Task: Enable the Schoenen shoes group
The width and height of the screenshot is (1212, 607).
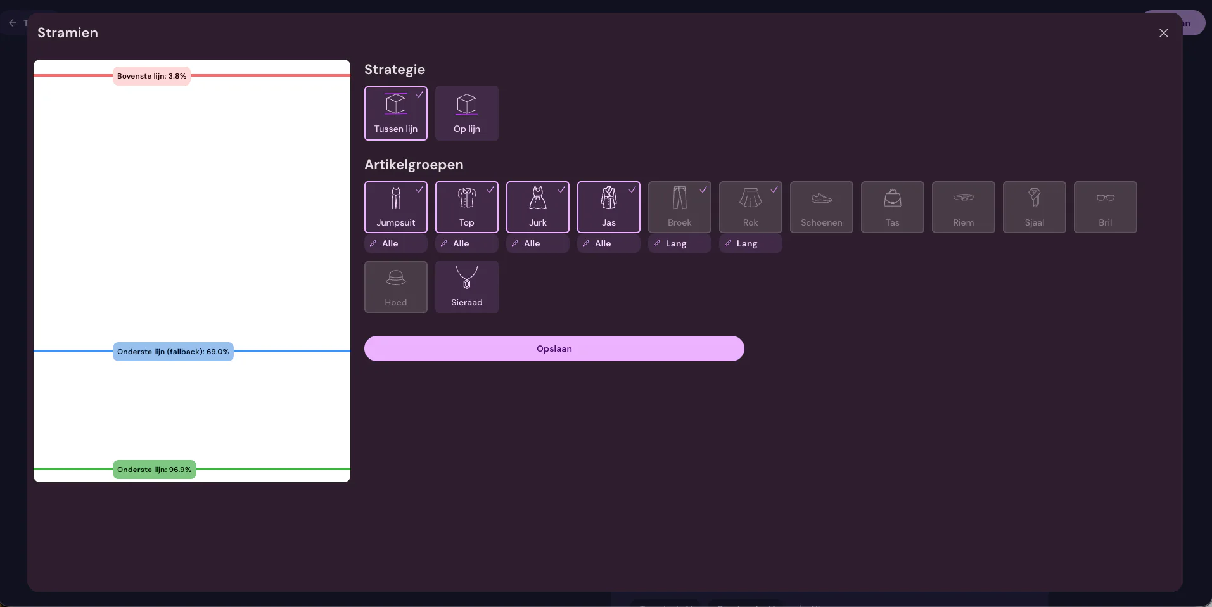Action: (x=822, y=207)
